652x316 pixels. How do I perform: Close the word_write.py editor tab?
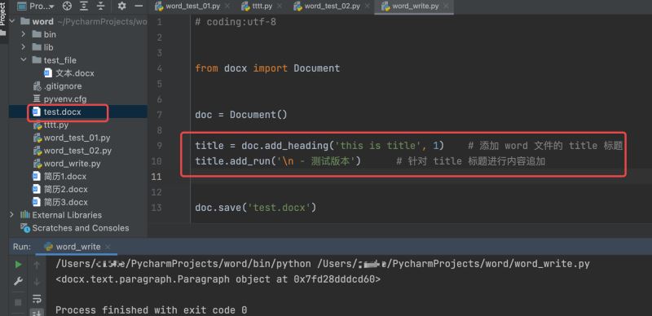(446, 7)
